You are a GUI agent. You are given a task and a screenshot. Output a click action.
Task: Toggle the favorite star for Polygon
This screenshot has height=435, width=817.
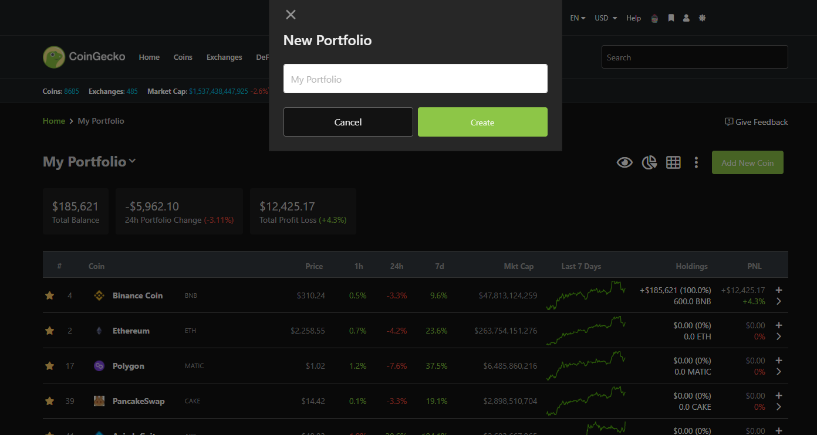tap(50, 366)
